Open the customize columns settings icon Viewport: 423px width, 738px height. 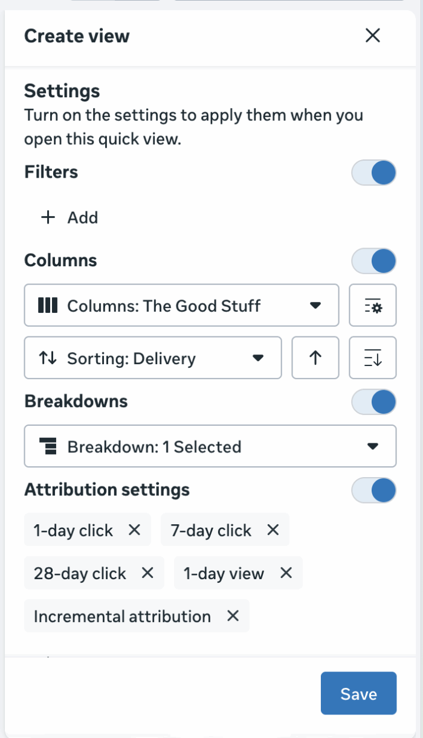[373, 306]
